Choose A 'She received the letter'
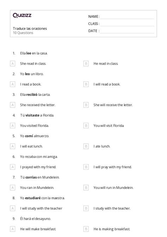Image resolution: width=167 pixels, height=237 pixels. [13, 105]
